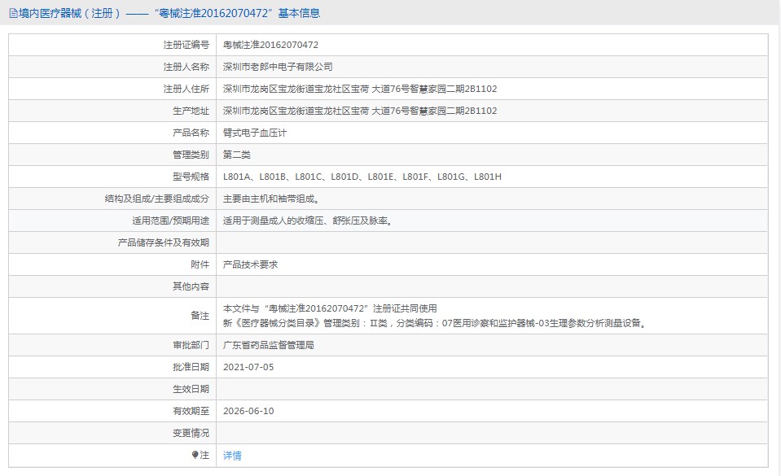Click the 适用范围/预期用途 label

pyautogui.click(x=170, y=221)
